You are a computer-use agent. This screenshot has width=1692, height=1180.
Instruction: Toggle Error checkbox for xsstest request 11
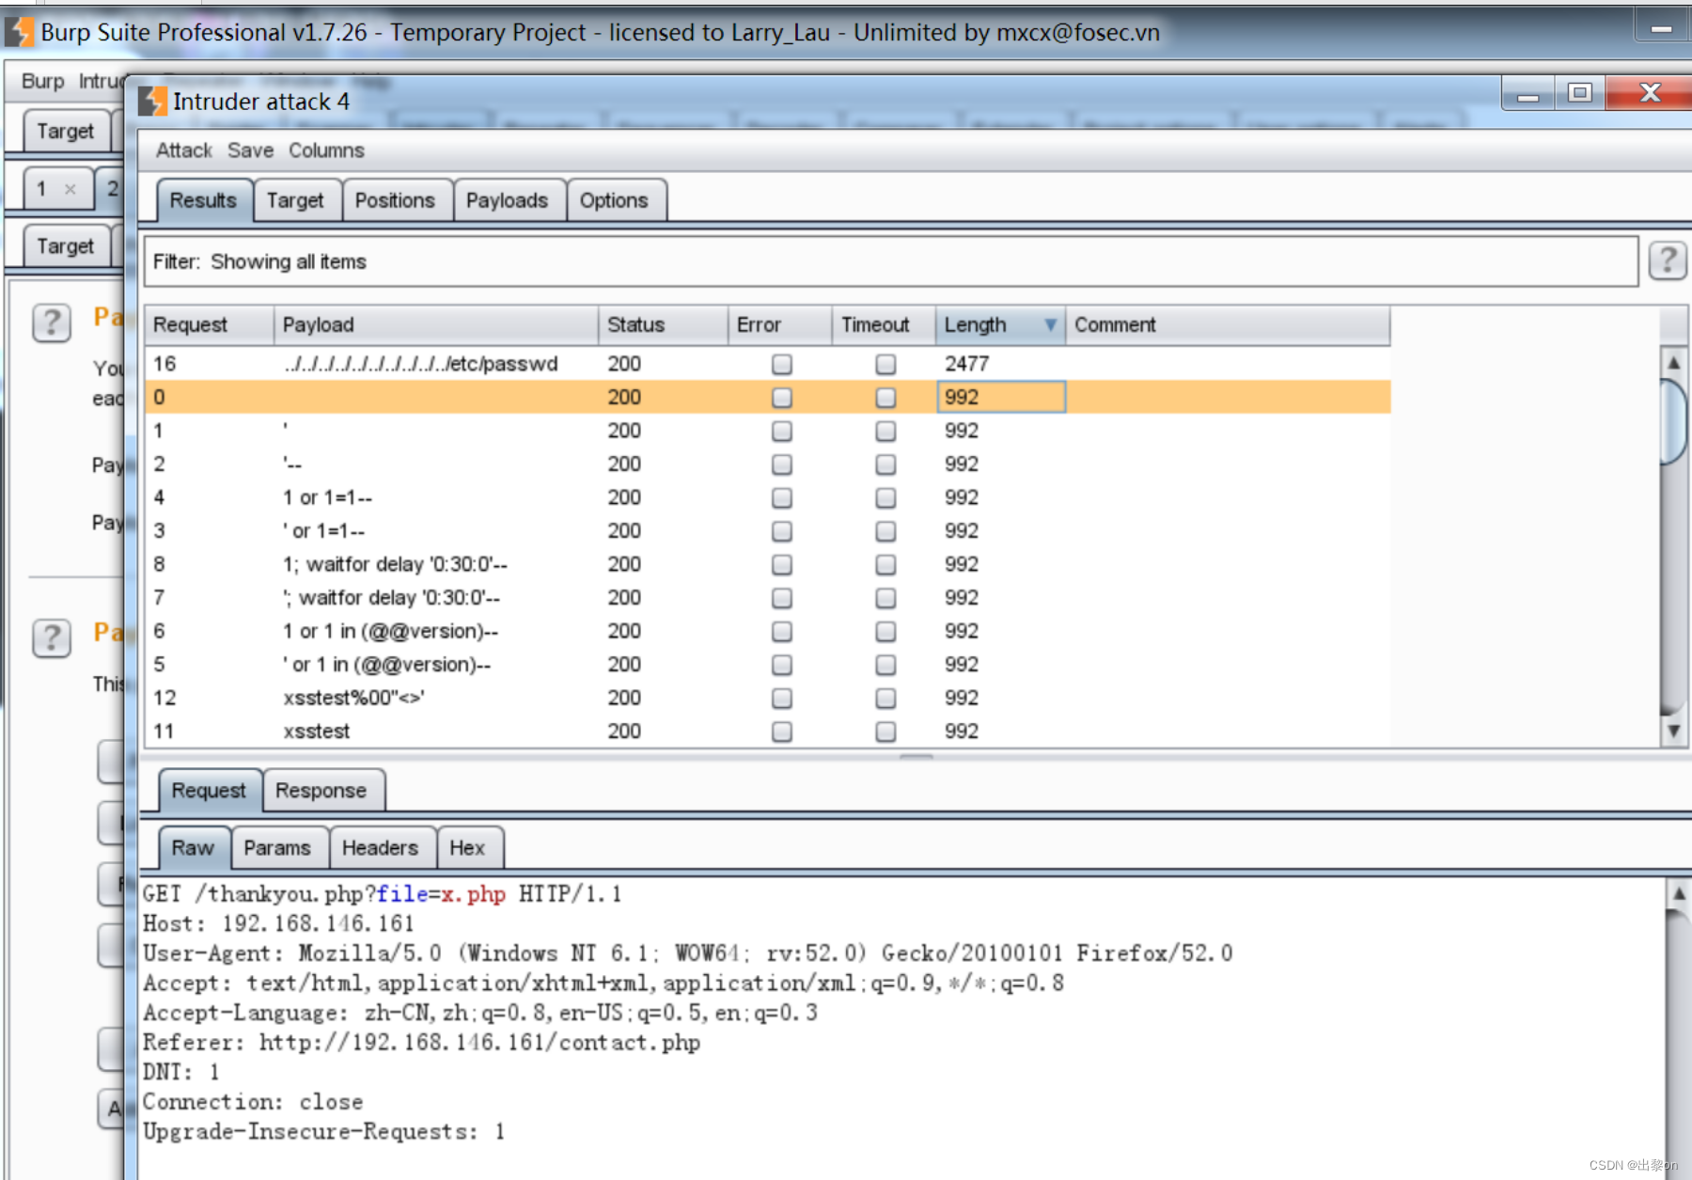[x=781, y=732]
